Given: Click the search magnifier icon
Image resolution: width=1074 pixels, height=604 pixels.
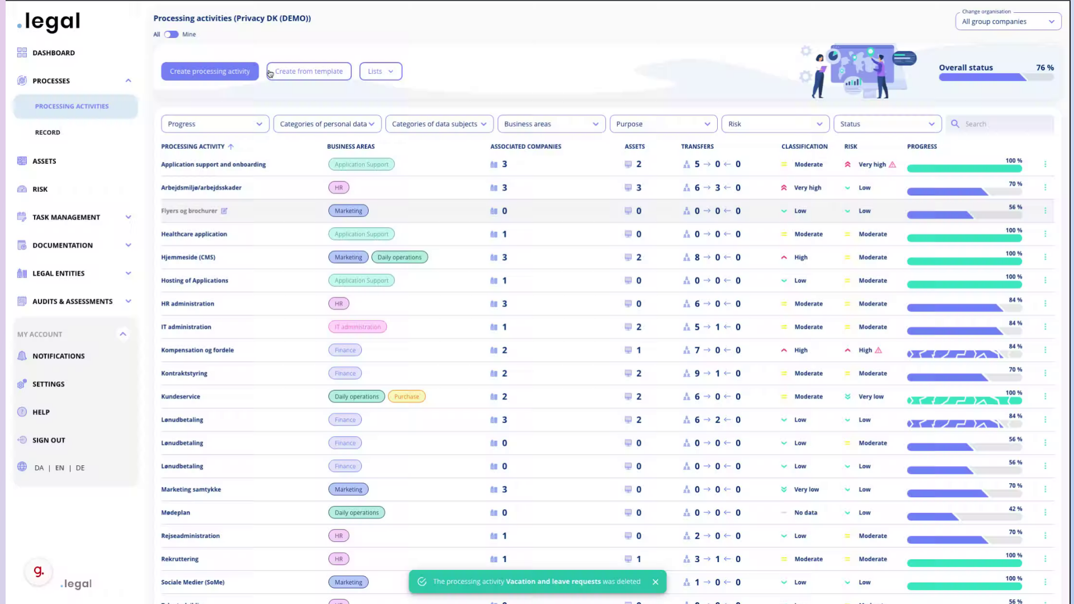Looking at the screenshot, I should pyautogui.click(x=955, y=124).
